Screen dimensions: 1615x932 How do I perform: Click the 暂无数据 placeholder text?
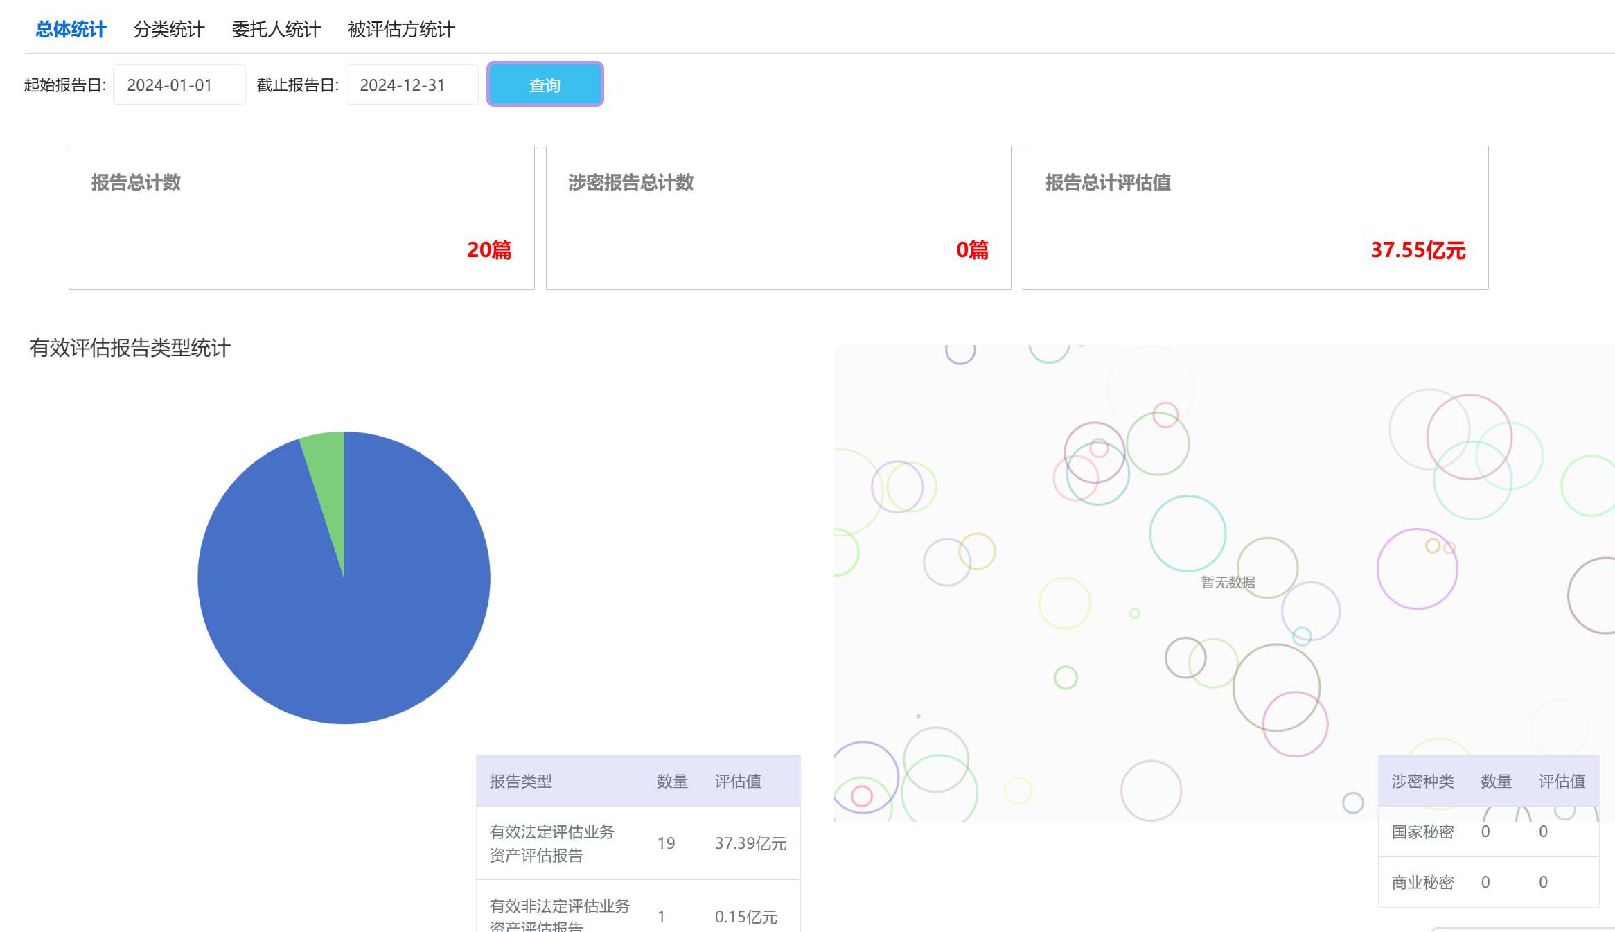coord(1228,582)
